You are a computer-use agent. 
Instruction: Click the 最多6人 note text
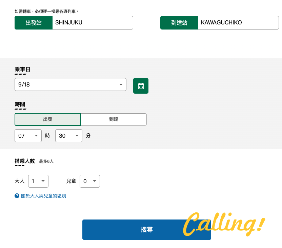tap(46, 161)
